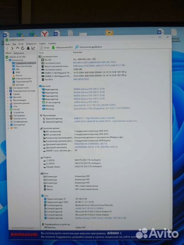Open the Файл menu
The height and width of the screenshot is (245, 184).
[8, 44]
